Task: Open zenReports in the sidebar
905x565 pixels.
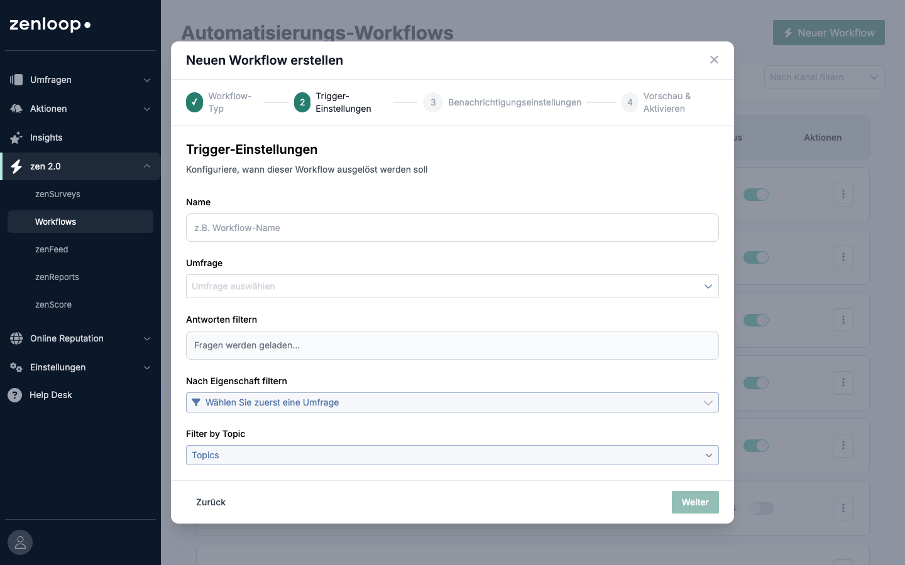Action: 57,277
